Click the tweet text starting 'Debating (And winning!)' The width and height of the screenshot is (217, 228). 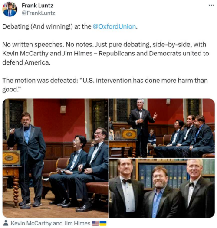(x=70, y=26)
